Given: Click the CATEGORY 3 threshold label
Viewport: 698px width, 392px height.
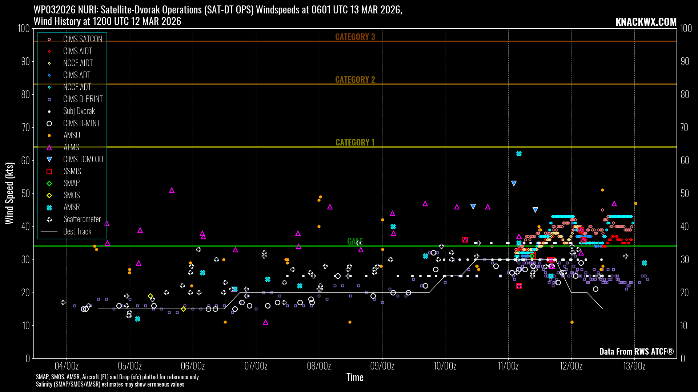Looking at the screenshot, I should 355,37.
